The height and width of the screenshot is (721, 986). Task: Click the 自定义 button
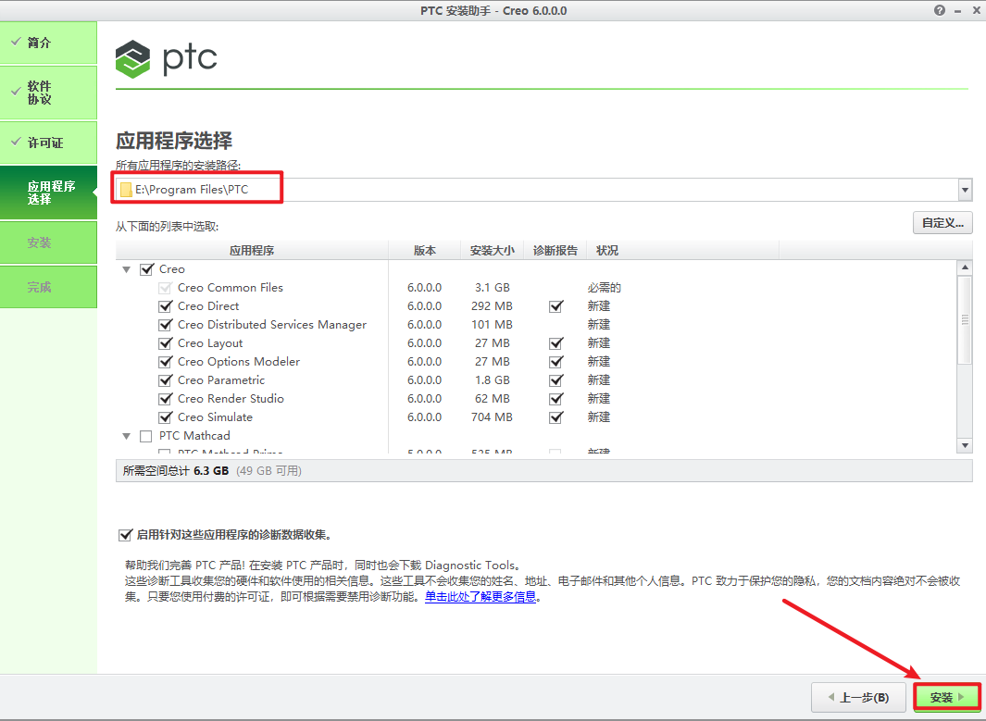pyautogui.click(x=942, y=222)
